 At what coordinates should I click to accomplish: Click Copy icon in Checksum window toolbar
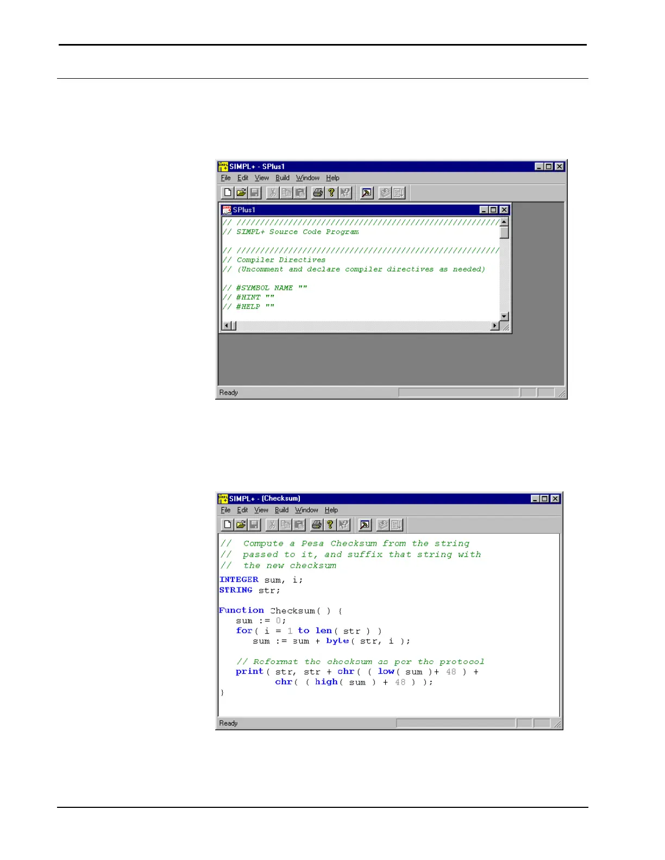(285, 524)
